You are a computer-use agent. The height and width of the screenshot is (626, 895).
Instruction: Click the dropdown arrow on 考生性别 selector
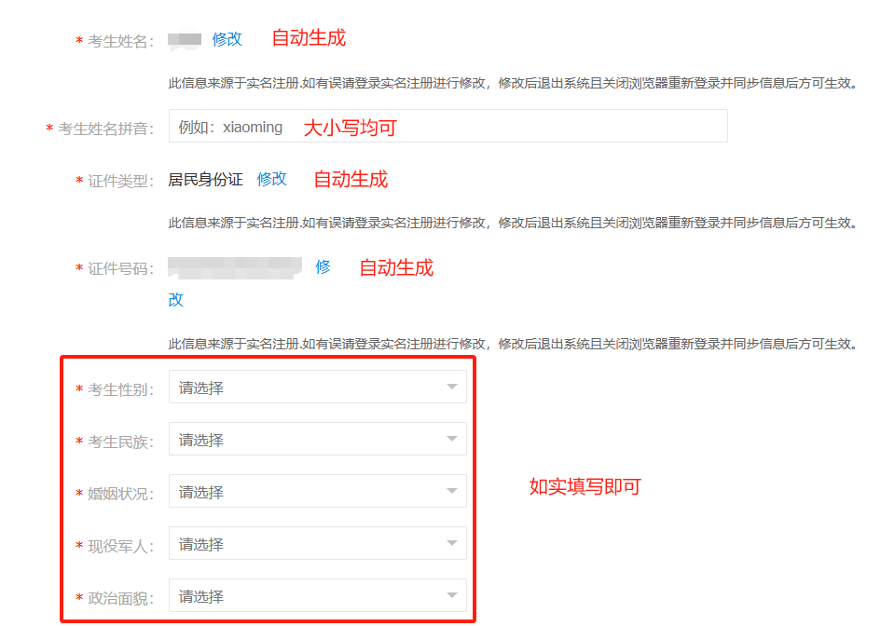(x=450, y=387)
